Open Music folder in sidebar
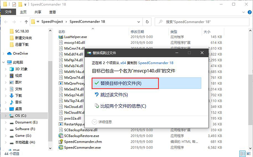The height and width of the screenshot is (157, 253). [19, 102]
